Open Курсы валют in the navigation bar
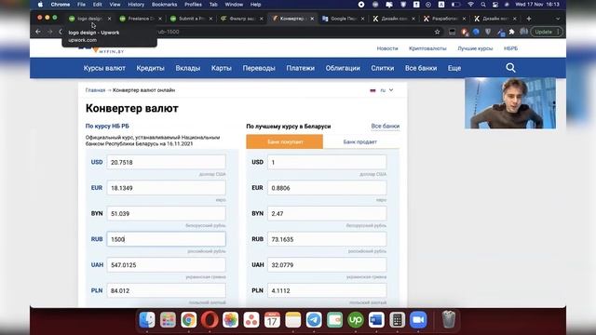 point(104,68)
